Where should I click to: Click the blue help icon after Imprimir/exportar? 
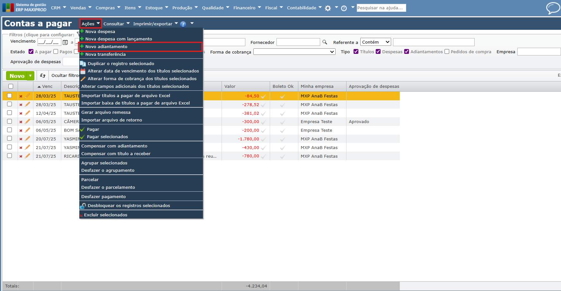pos(183,24)
